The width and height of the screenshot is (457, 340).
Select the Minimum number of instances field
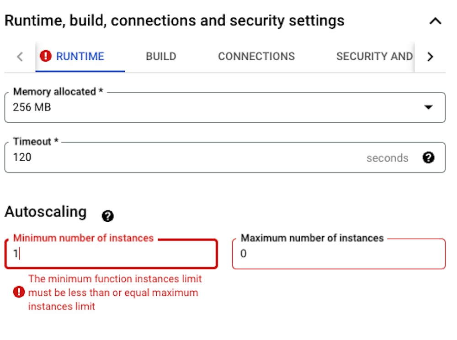pyautogui.click(x=110, y=254)
